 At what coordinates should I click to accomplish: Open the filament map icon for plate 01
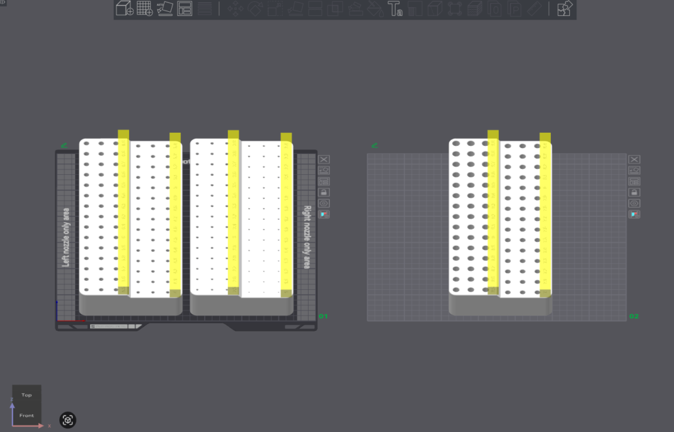click(324, 214)
